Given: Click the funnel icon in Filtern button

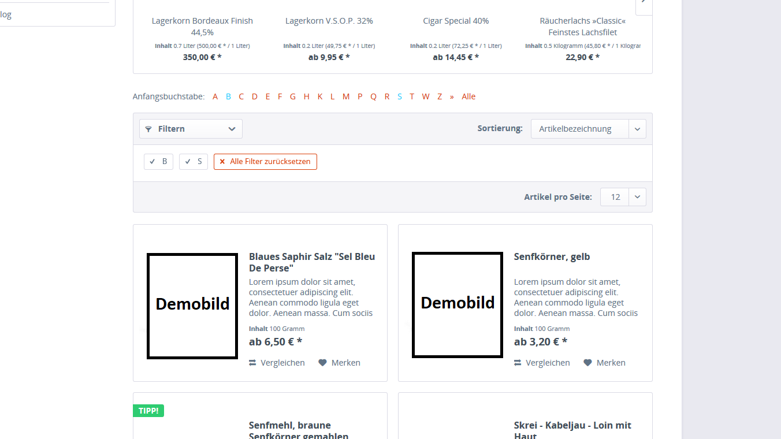Looking at the screenshot, I should pos(148,129).
